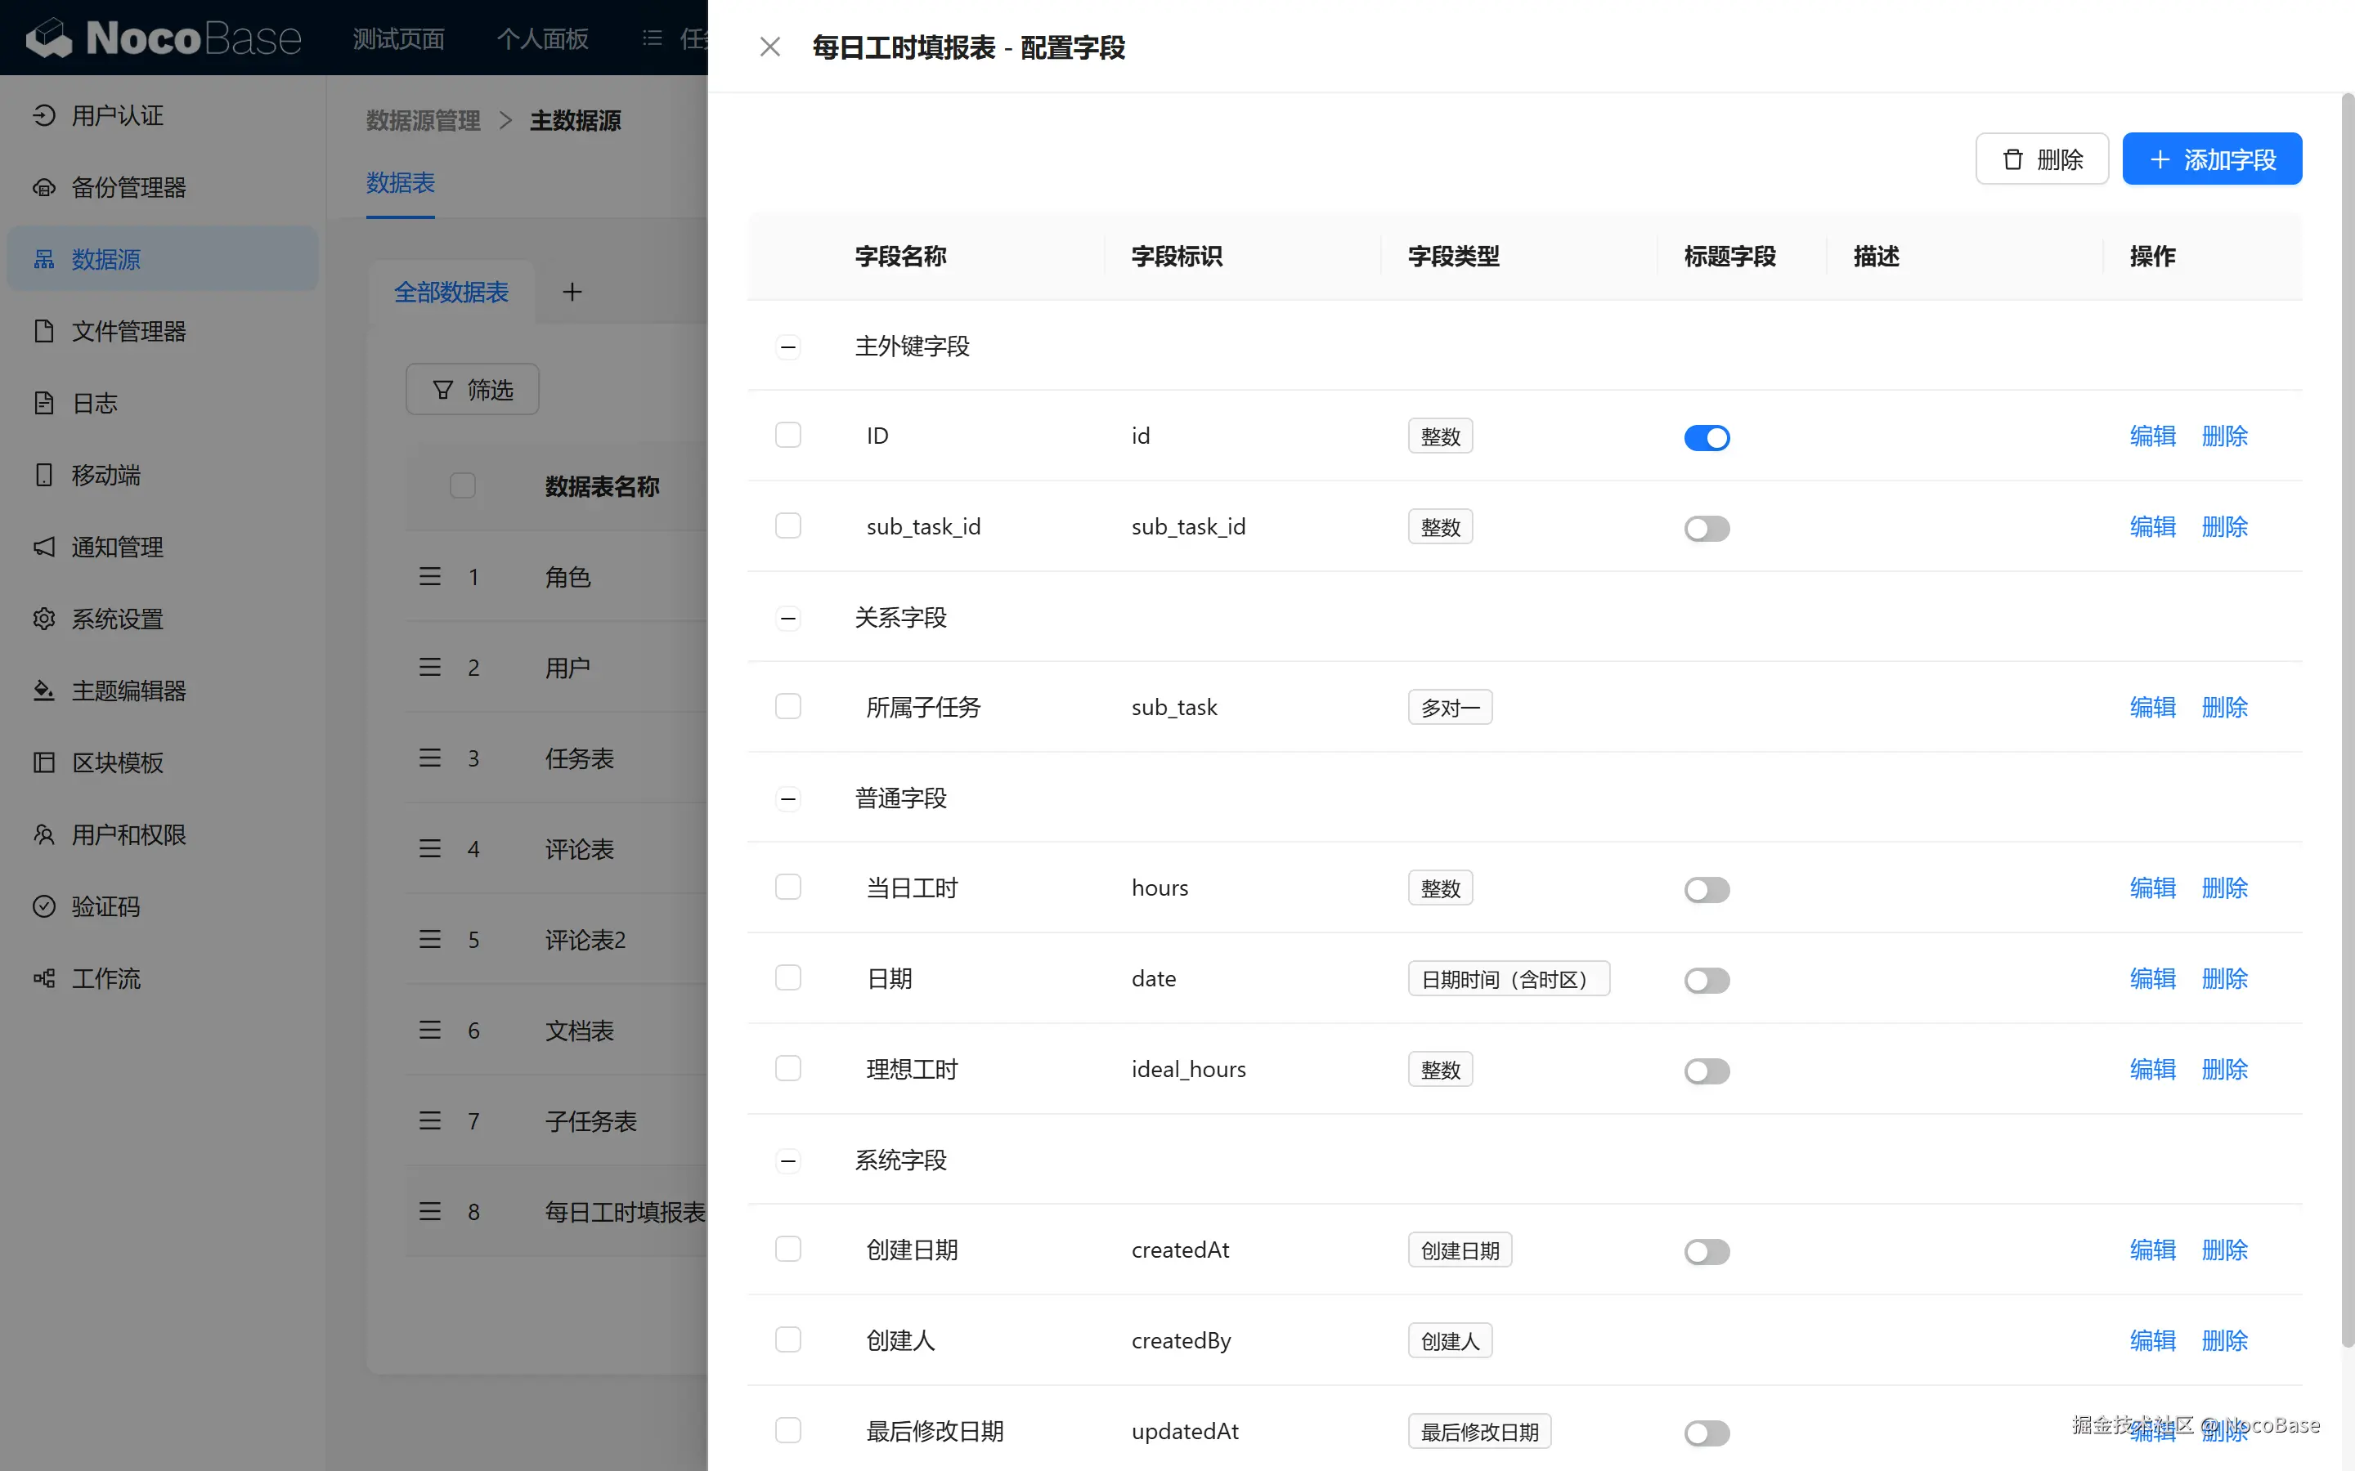Viewport: 2355px width, 1471px height.
Task: Open 文件管理器 file icon in sidebar
Action: pyautogui.click(x=44, y=331)
